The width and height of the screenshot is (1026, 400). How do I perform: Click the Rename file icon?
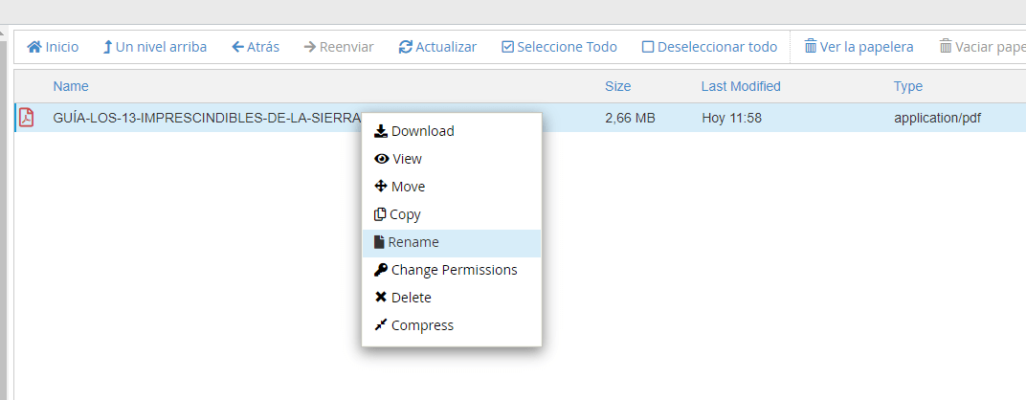click(379, 242)
